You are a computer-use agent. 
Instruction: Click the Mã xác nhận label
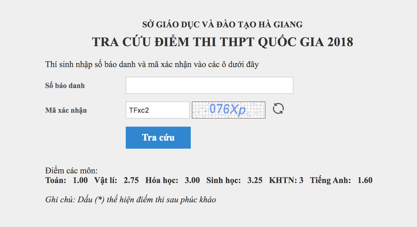(66, 110)
